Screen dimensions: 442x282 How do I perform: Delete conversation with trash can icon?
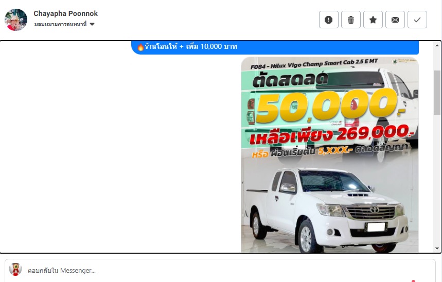tap(351, 20)
